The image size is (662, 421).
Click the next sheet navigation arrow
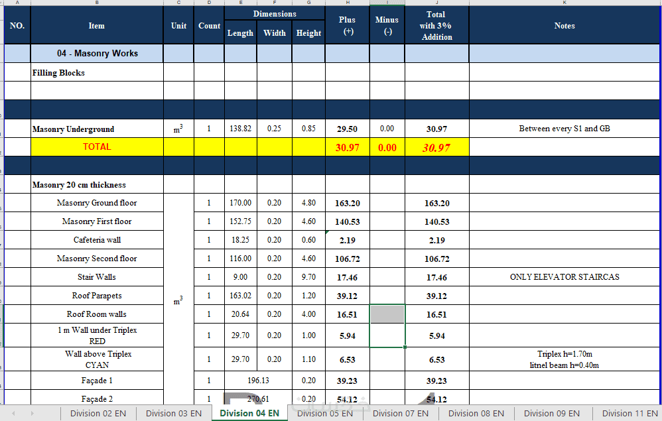[32, 414]
